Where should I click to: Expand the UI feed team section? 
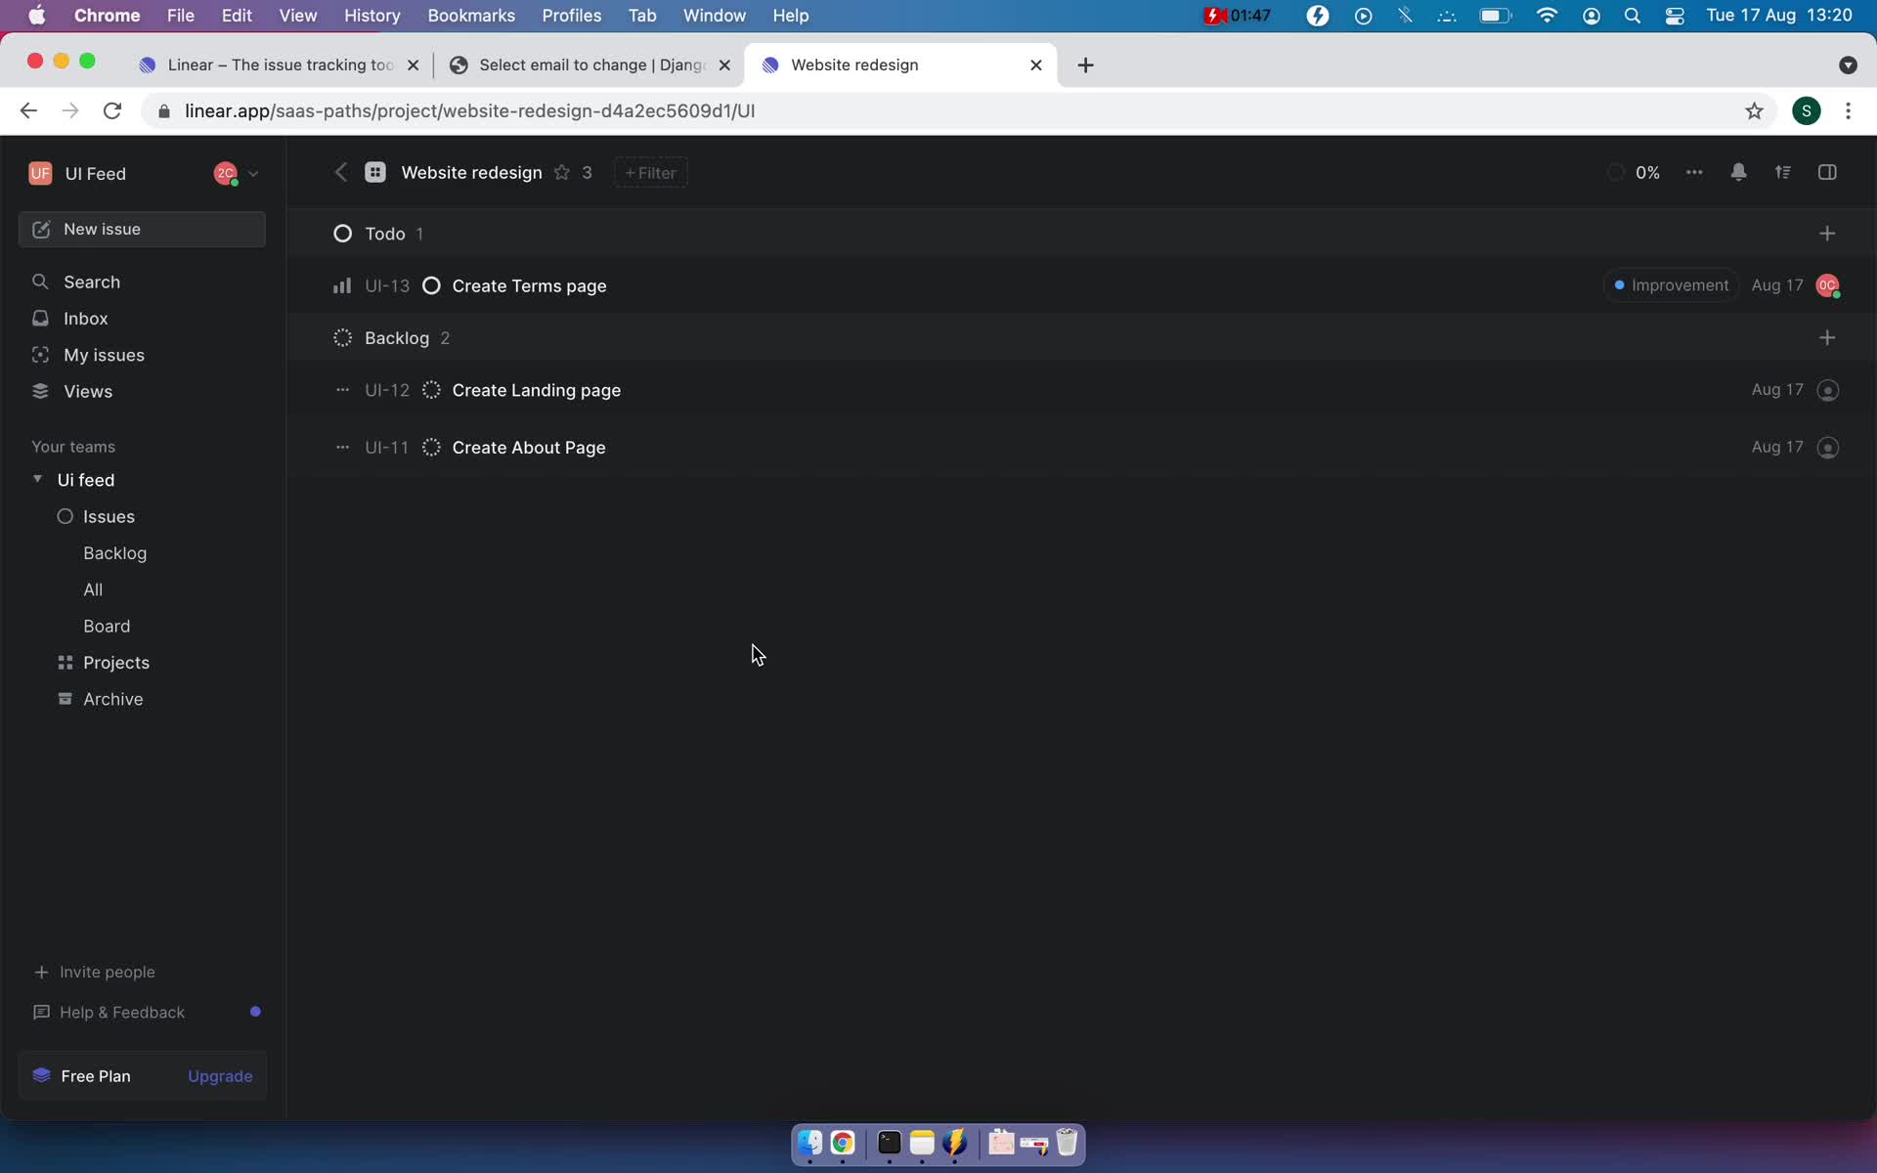[38, 478]
